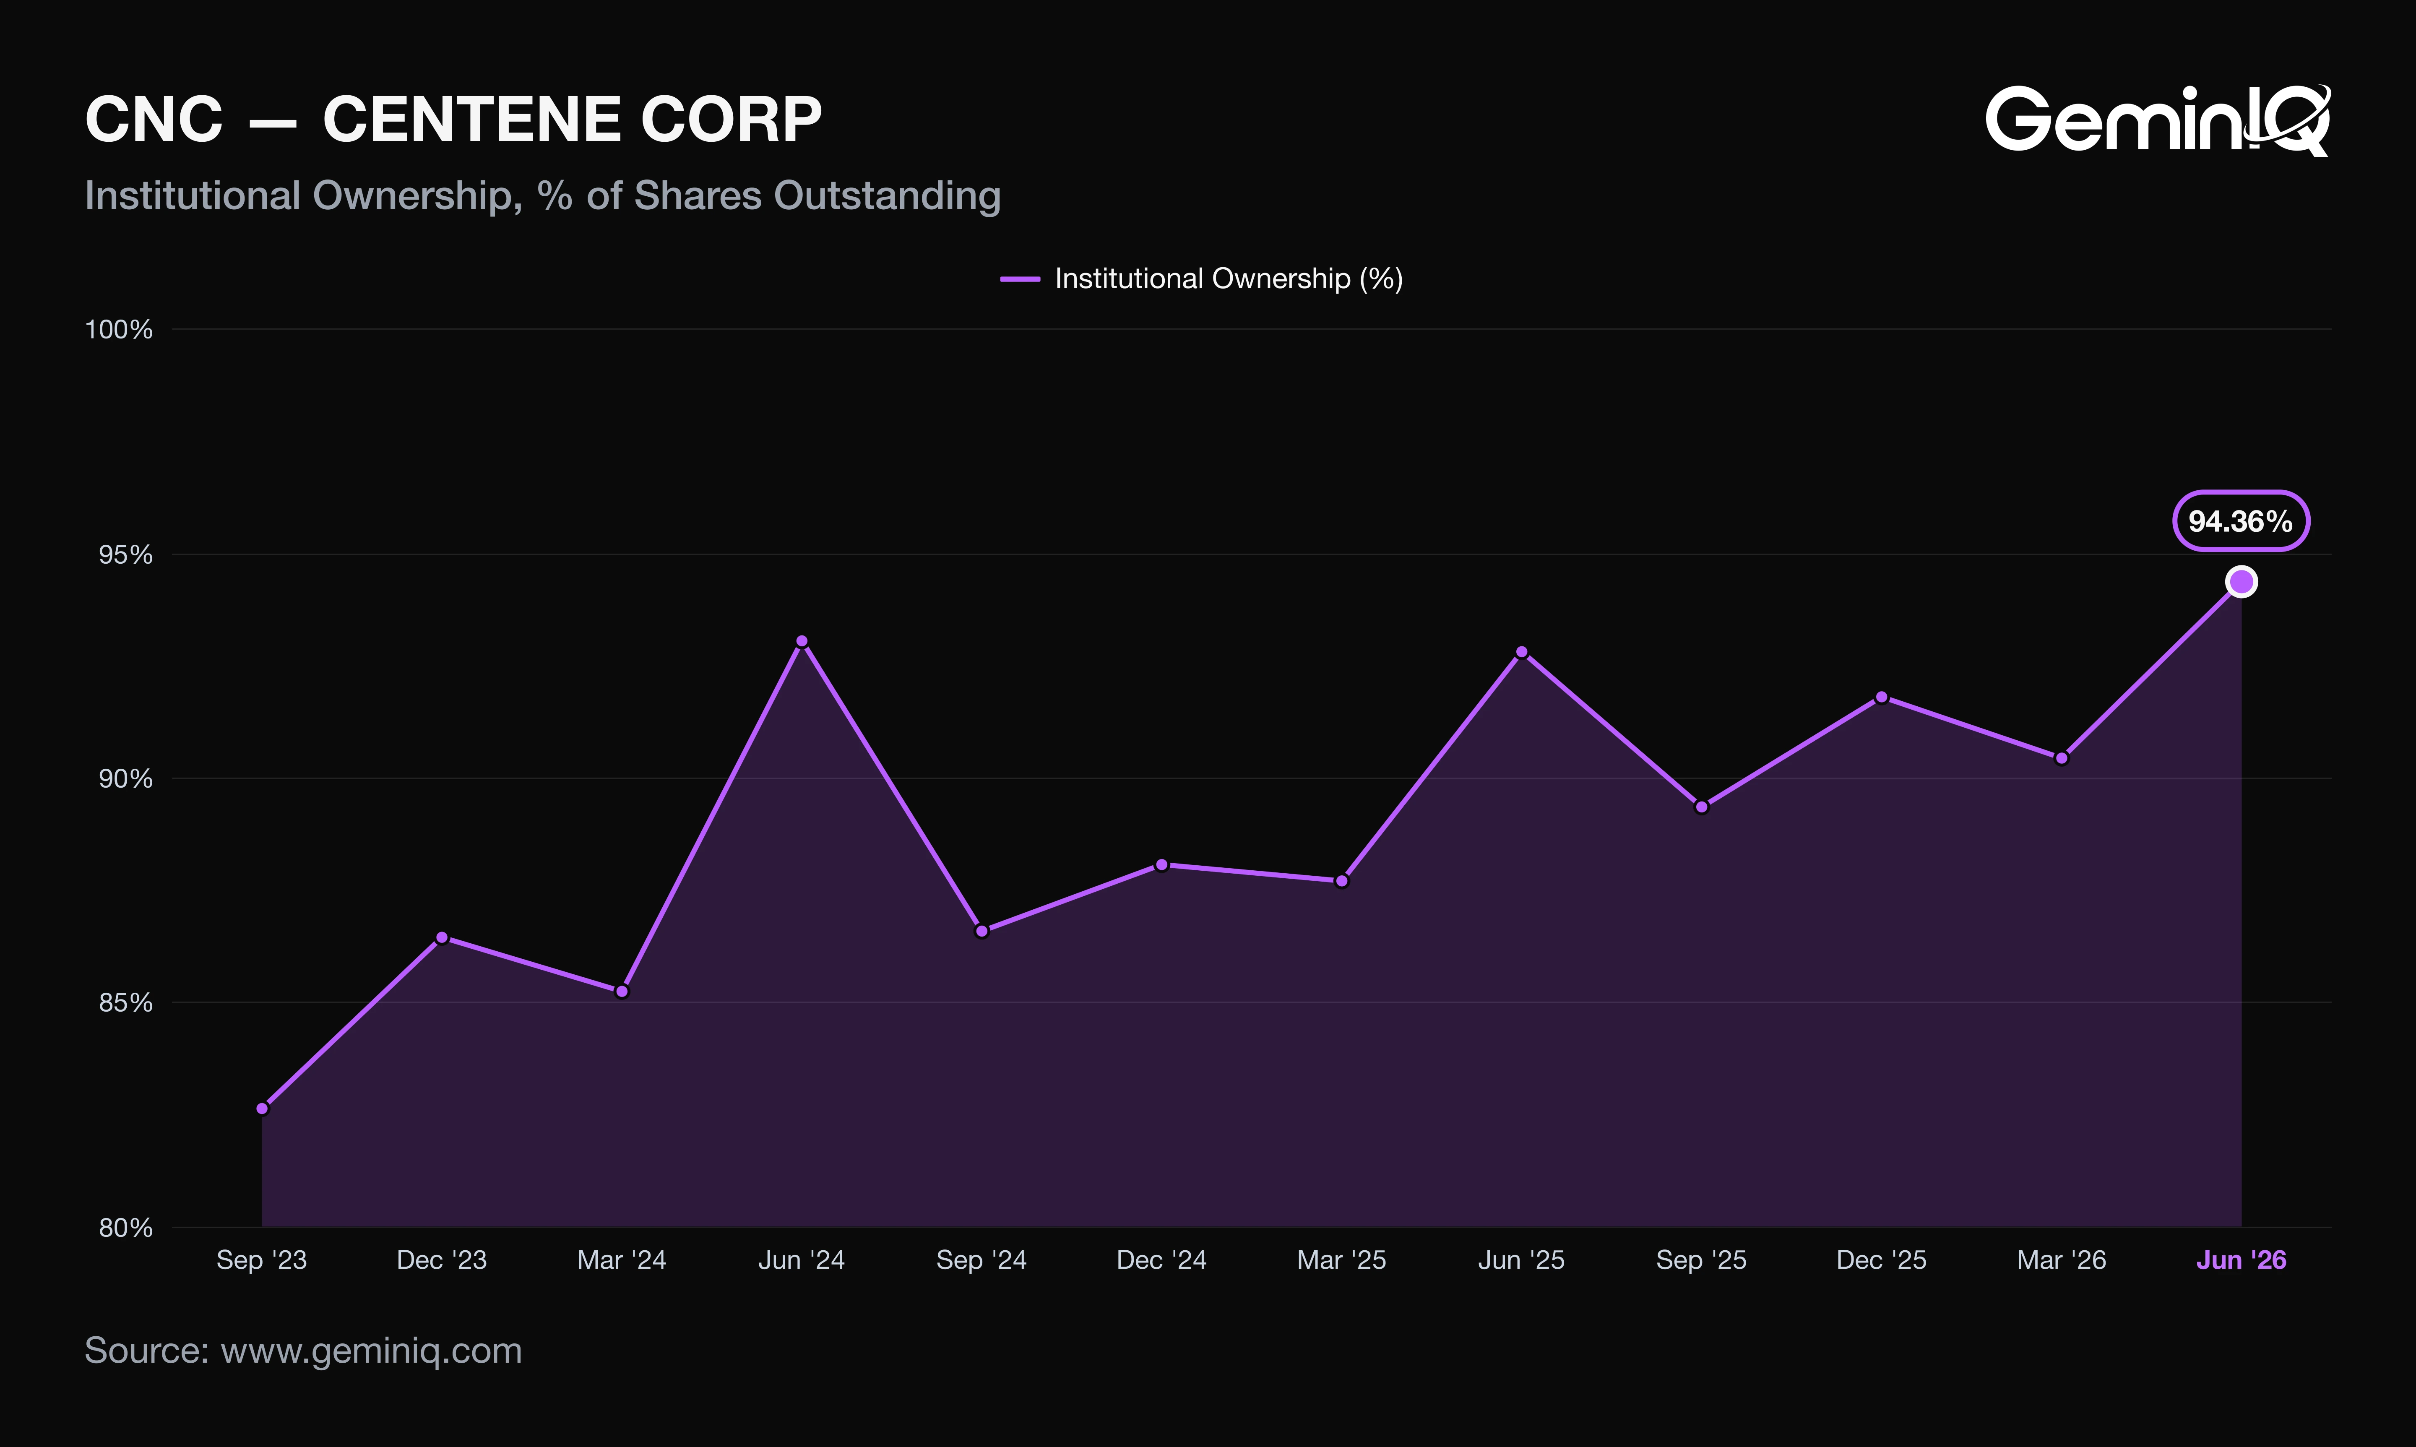The height and width of the screenshot is (1447, 2416).
Task: Select the Dec '24 data point
Action: coord(1161,865)
